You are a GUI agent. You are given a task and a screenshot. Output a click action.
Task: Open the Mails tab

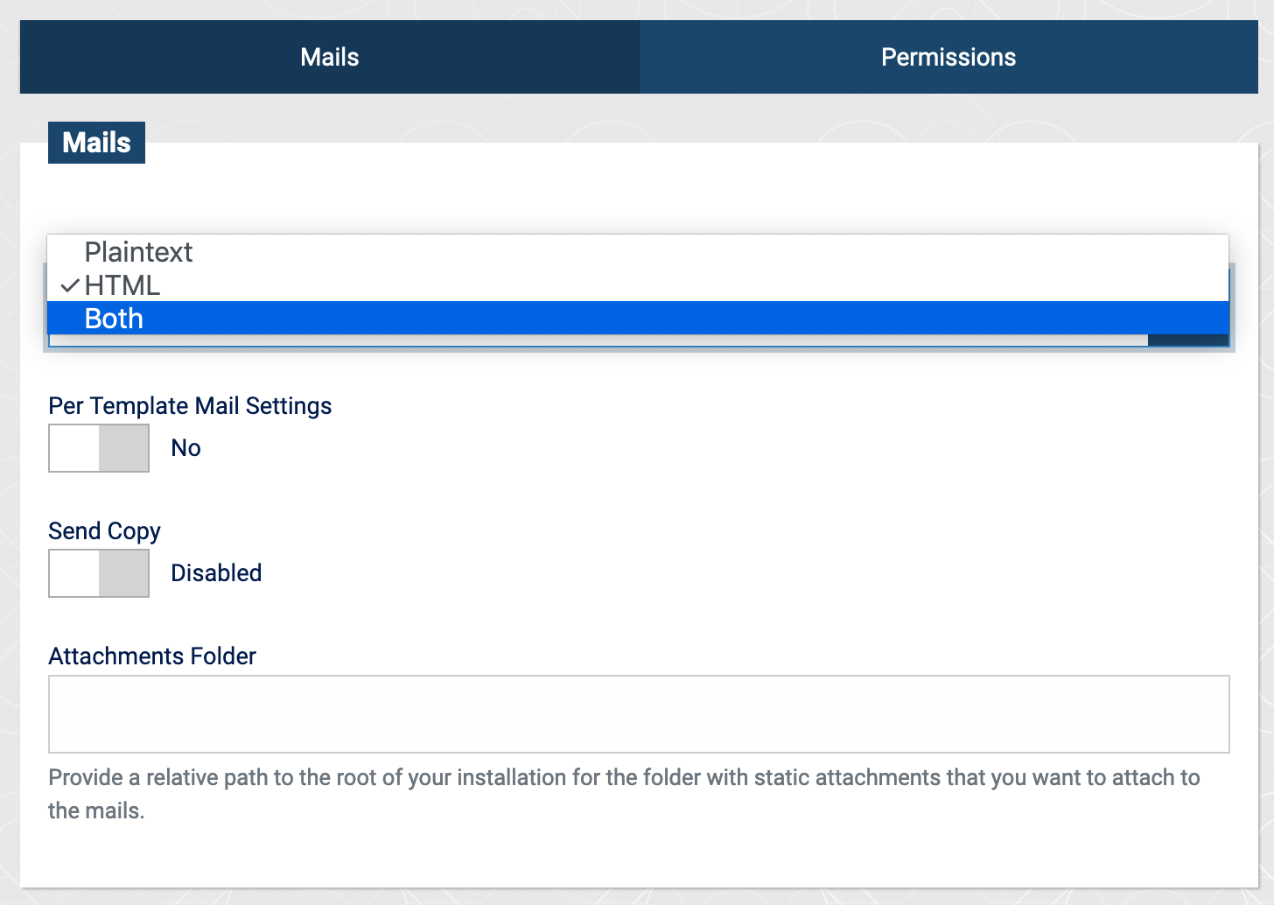(x=329, y=57)
